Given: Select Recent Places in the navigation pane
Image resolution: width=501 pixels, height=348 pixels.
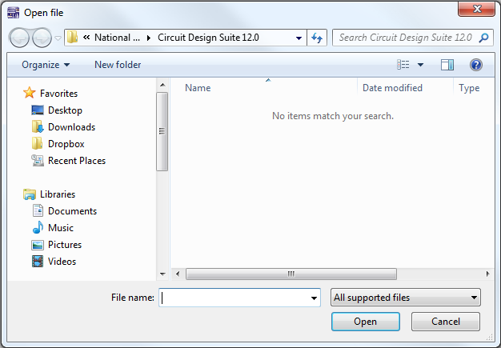Looking at the screenshot, I should (x=77, y=161).
